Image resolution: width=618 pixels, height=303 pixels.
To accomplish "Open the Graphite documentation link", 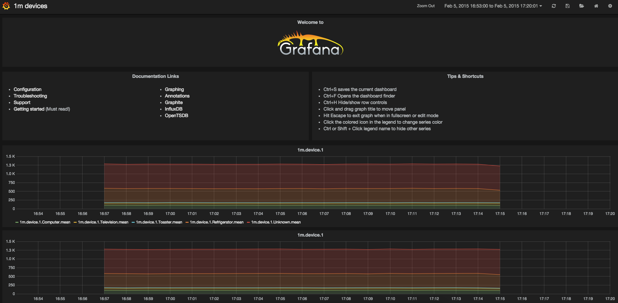I will [x=174, y=102].
